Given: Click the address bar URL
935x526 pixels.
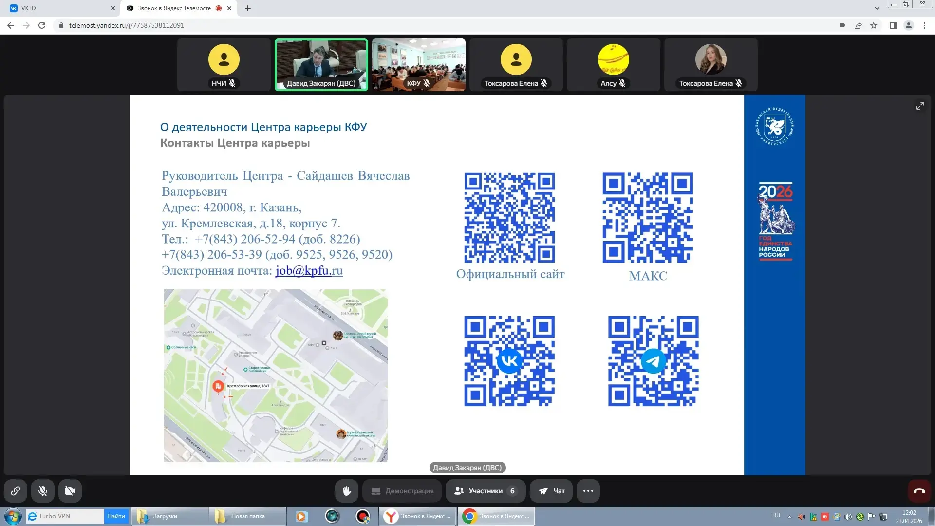Looking at the screenshot, I should [127, 25].
